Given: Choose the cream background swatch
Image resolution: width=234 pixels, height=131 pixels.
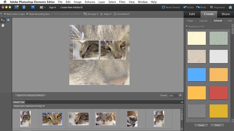Looking at the screenshot, I should click(197, 38).
